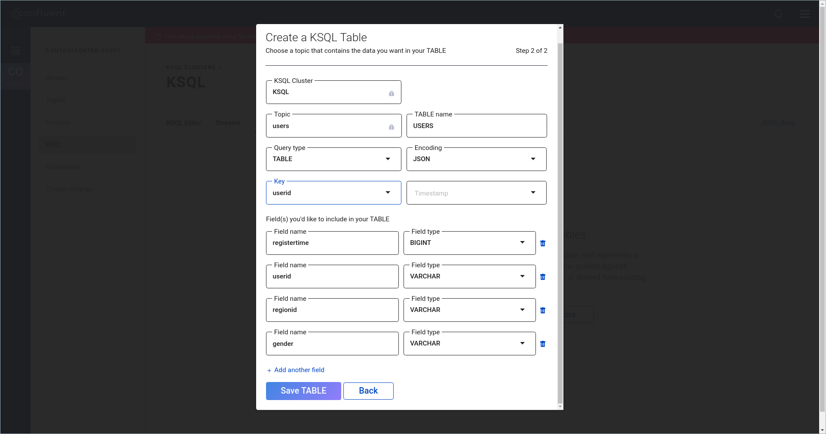Open the Encoding JSON dropdown
This screenshot has height=434, width=826.
[x=476, y=159]
